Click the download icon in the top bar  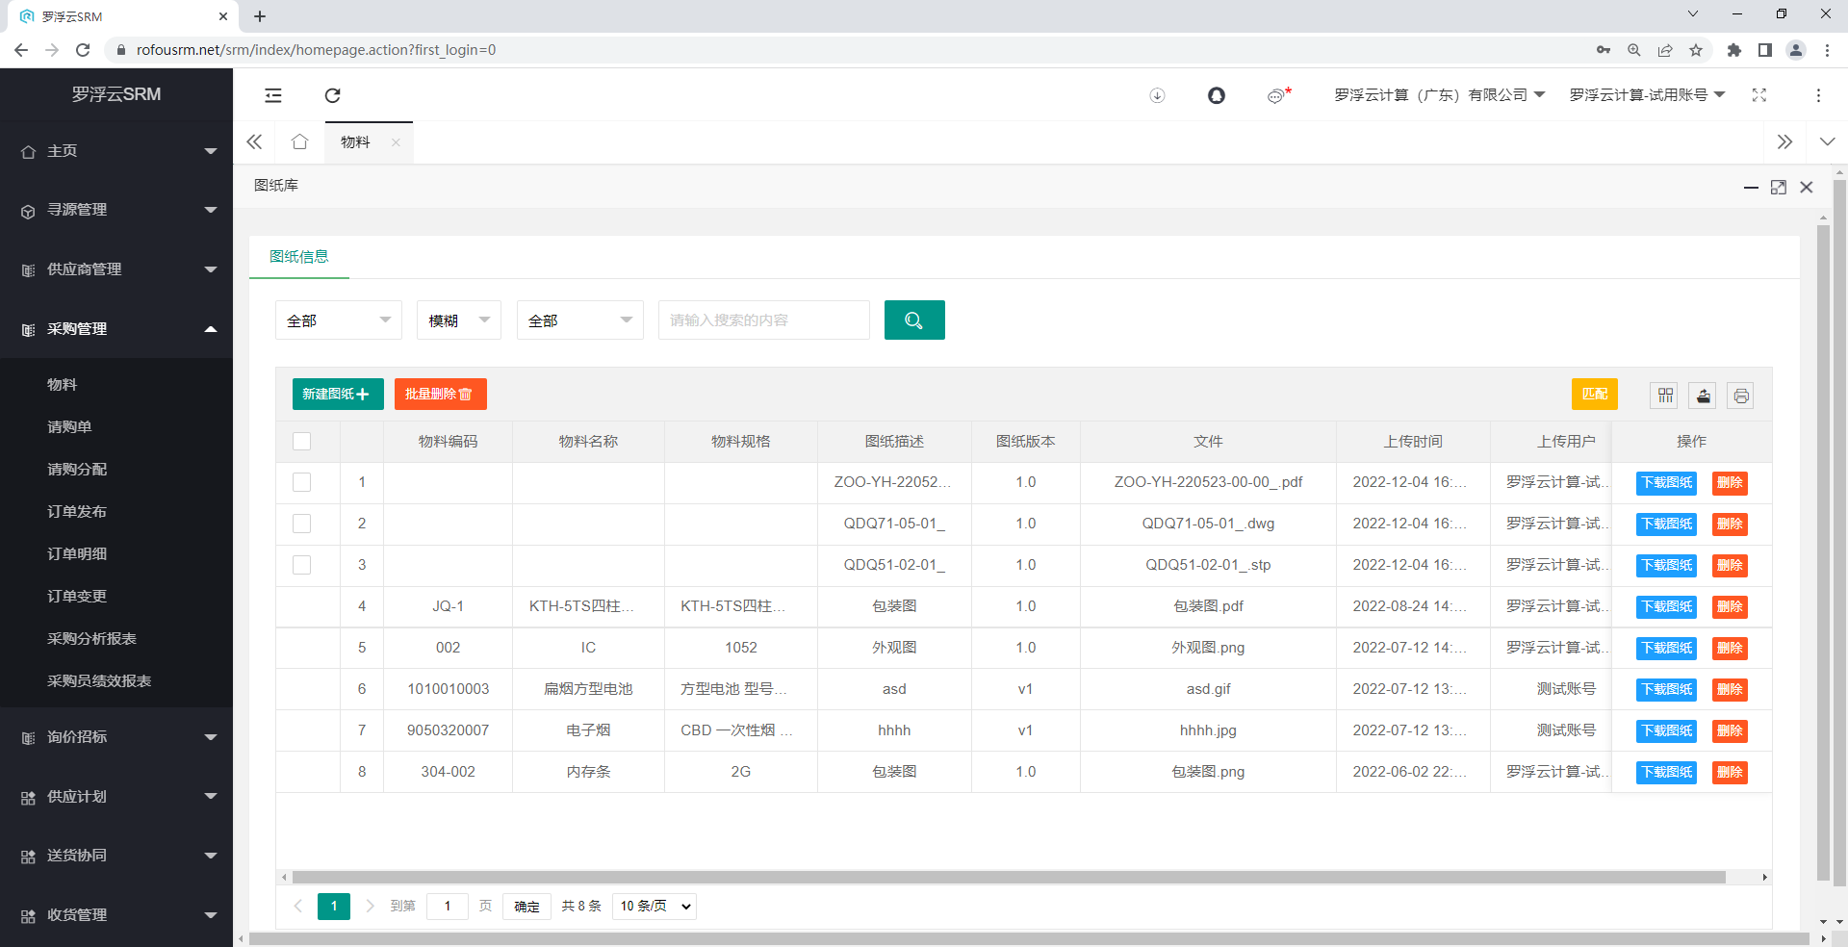pos(1157,96)
